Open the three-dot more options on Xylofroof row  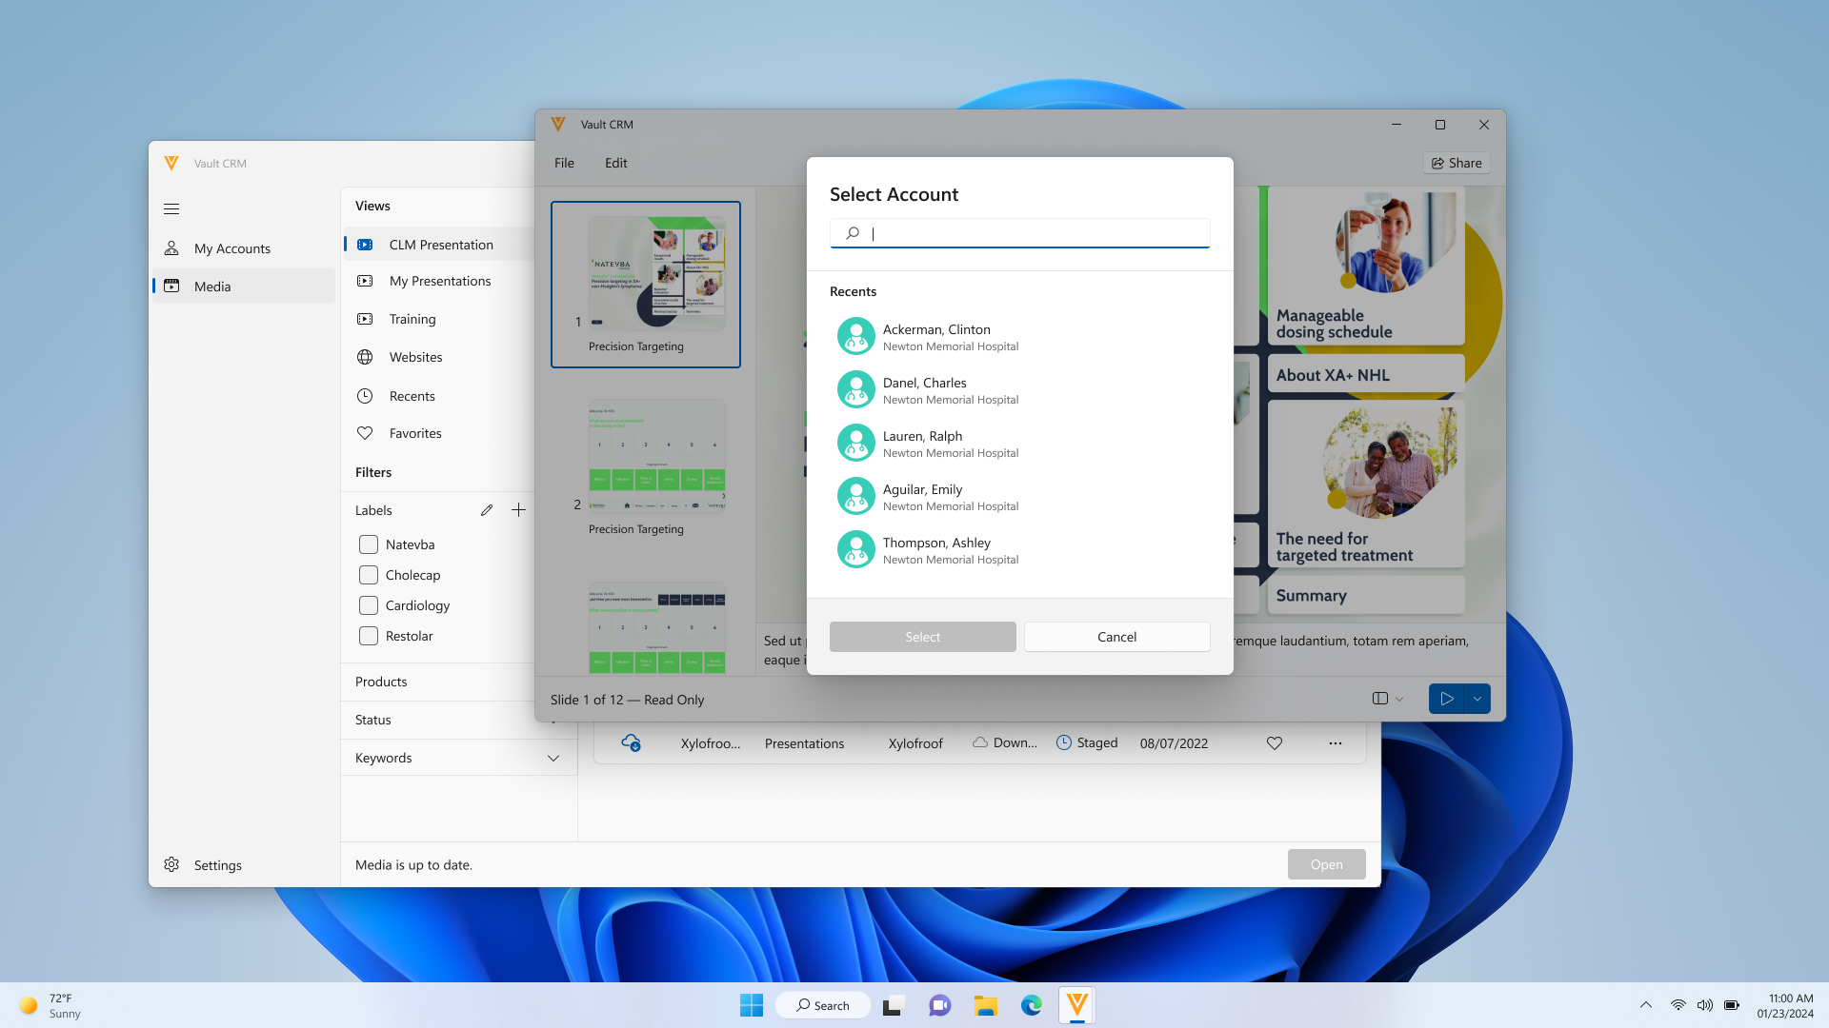pyautogui.click(x=1336, y=743)
